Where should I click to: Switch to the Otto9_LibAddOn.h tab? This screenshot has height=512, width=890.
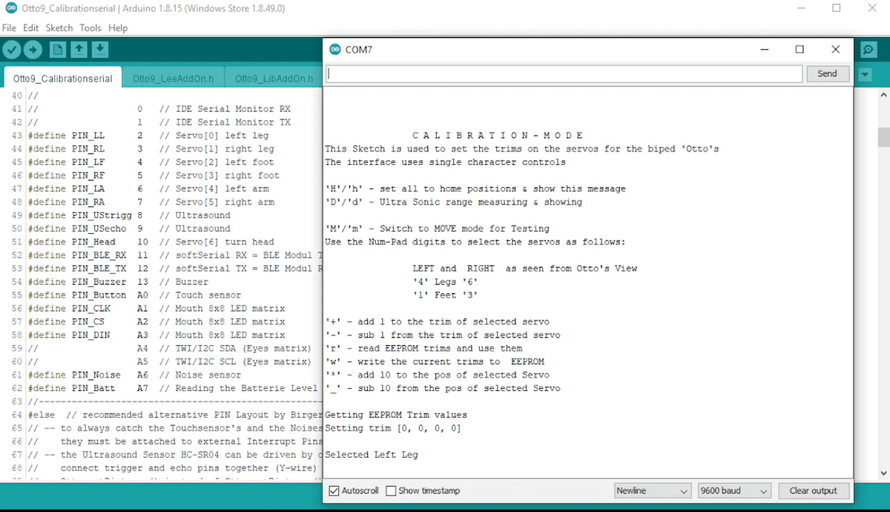(x=274, y=79)
